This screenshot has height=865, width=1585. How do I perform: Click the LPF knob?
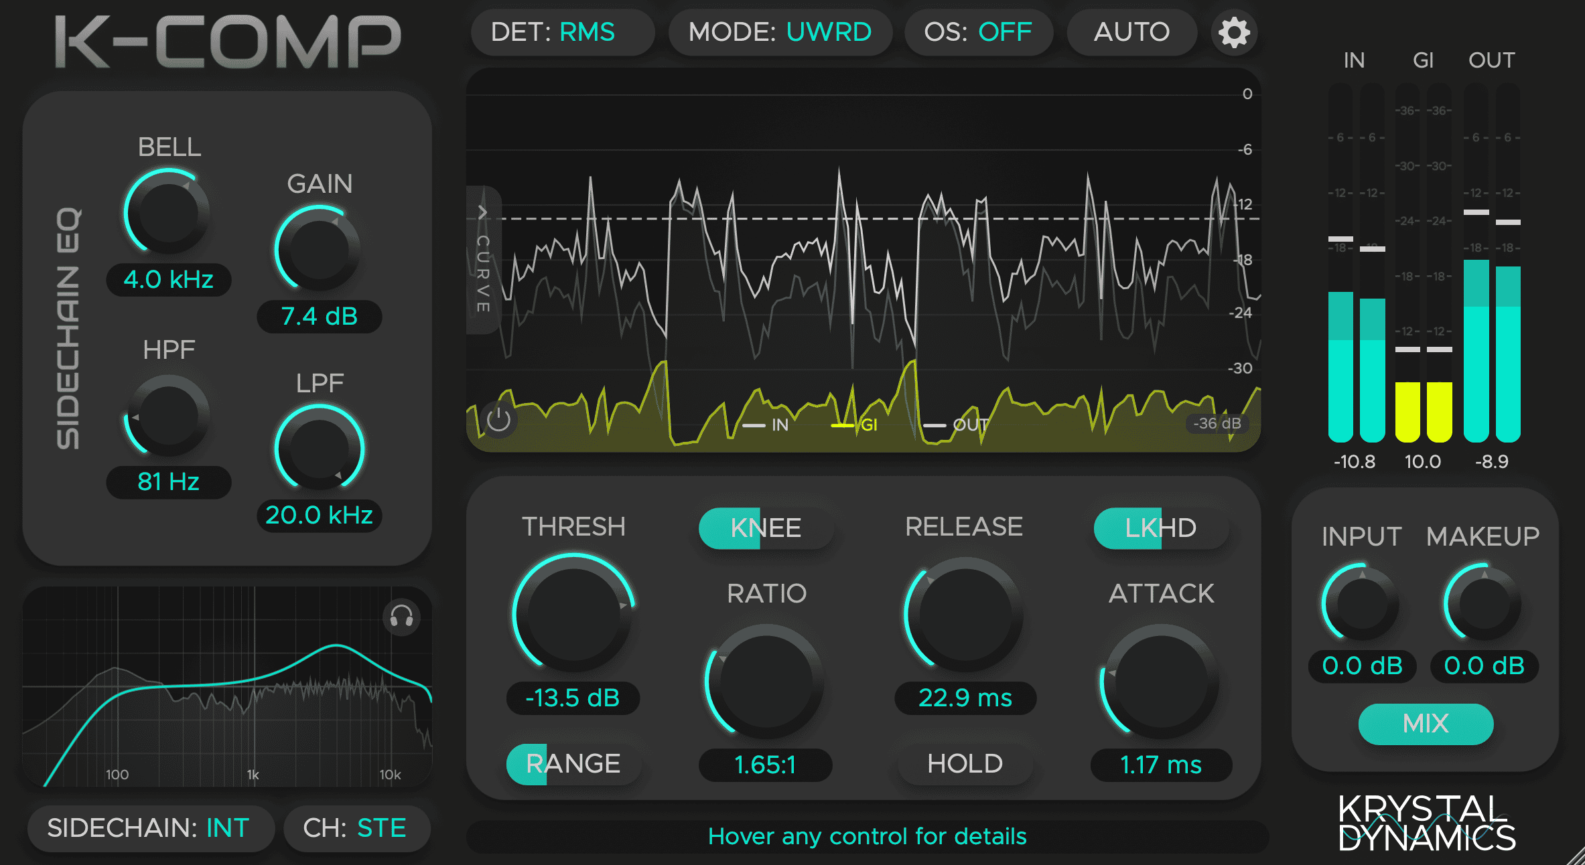coord(319,449)
